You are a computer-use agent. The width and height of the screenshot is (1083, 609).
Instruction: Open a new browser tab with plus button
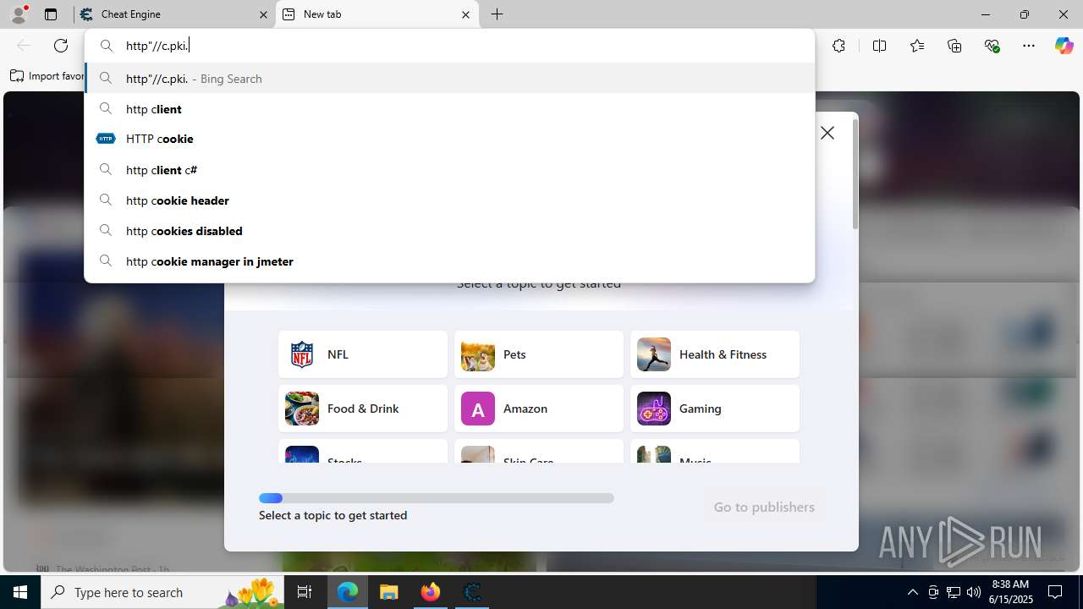[498, 14]
